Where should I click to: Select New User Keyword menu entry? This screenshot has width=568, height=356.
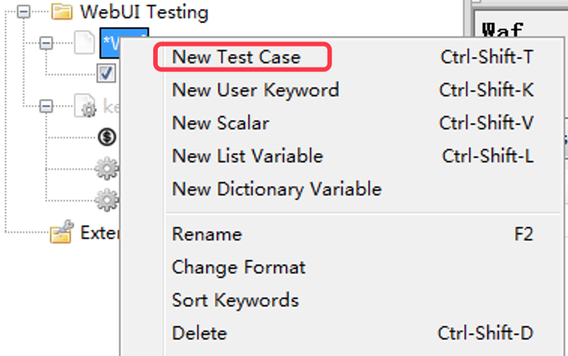[255, 90]
